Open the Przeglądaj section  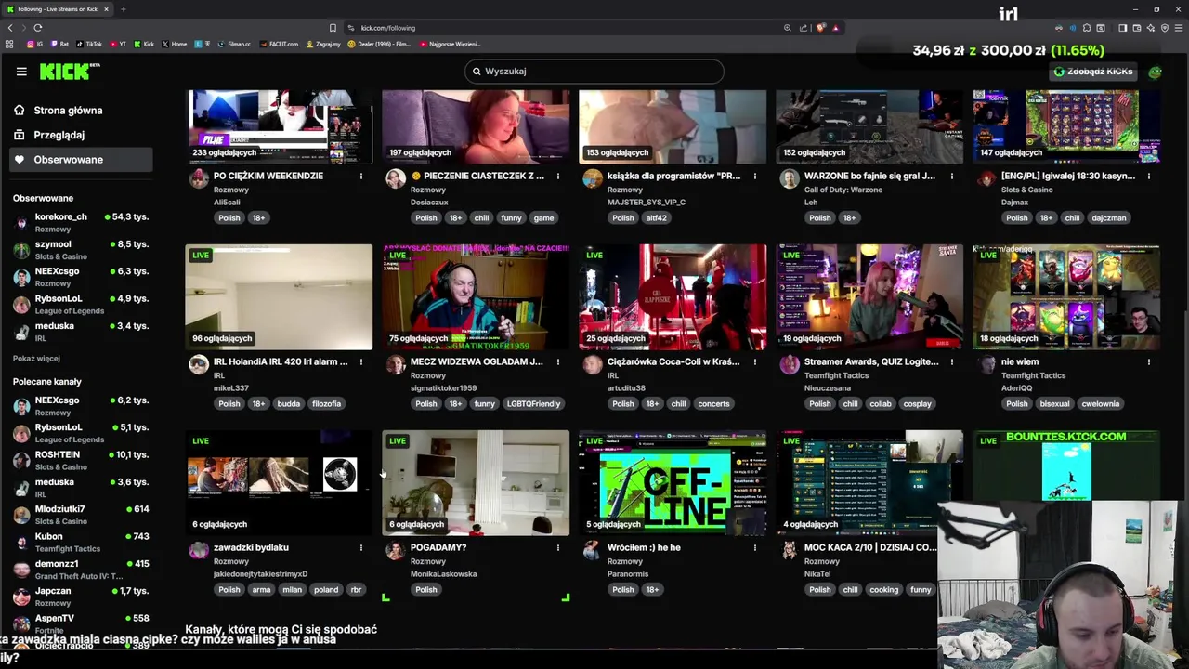59,135
